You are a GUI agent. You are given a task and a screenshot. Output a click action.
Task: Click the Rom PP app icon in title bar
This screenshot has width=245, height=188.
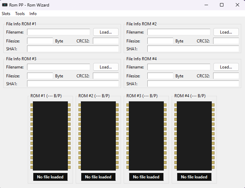pos(5,5)
